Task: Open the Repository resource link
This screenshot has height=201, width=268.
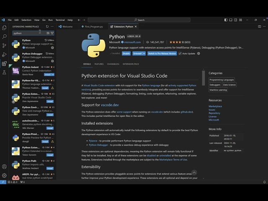Action: point(214,113)
